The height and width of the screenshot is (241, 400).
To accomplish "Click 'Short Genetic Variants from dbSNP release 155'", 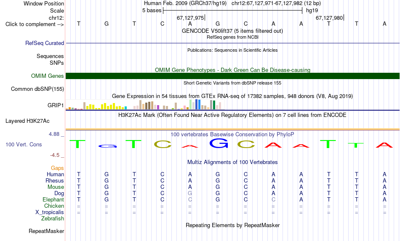I will (232, 83).
